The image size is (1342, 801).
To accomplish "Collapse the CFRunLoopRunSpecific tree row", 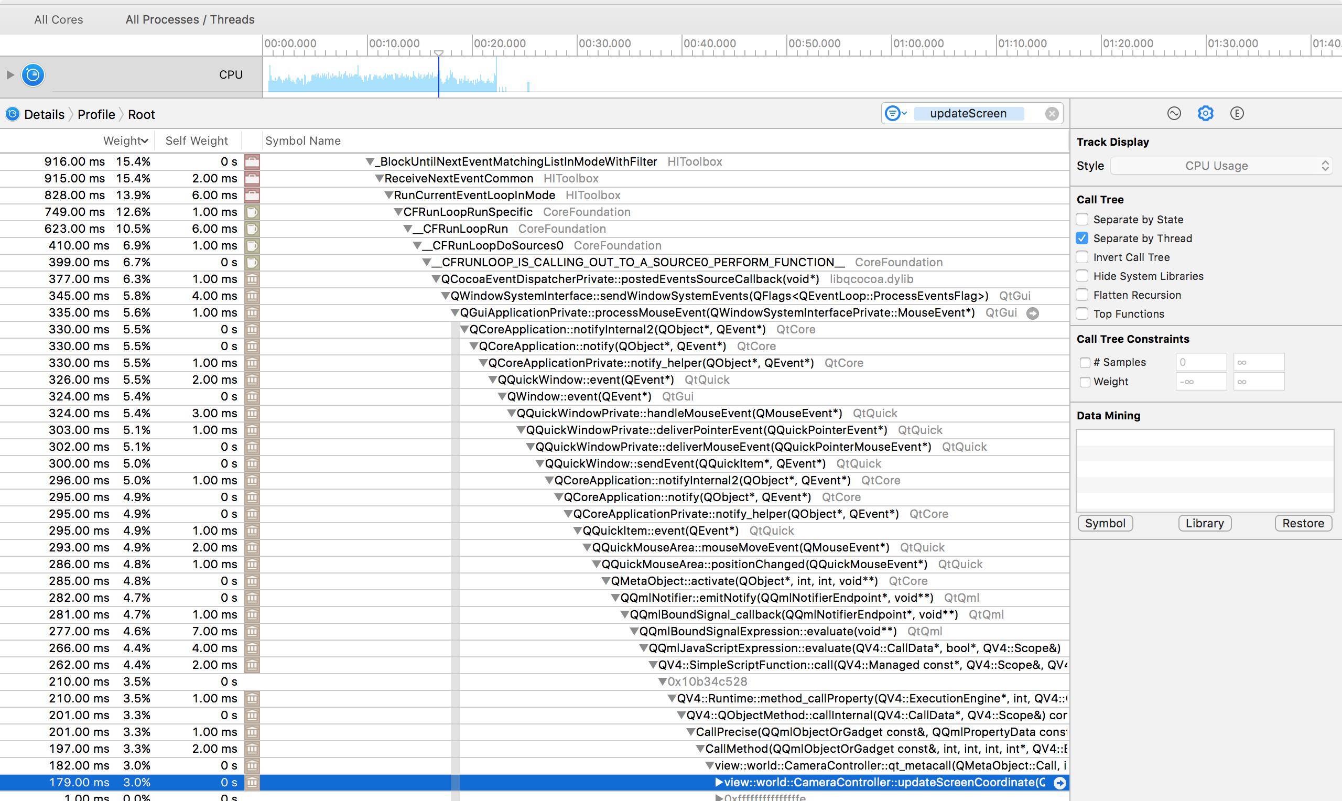I will coord(398,212).
